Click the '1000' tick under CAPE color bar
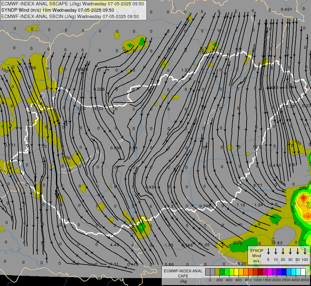 [258, 280]
